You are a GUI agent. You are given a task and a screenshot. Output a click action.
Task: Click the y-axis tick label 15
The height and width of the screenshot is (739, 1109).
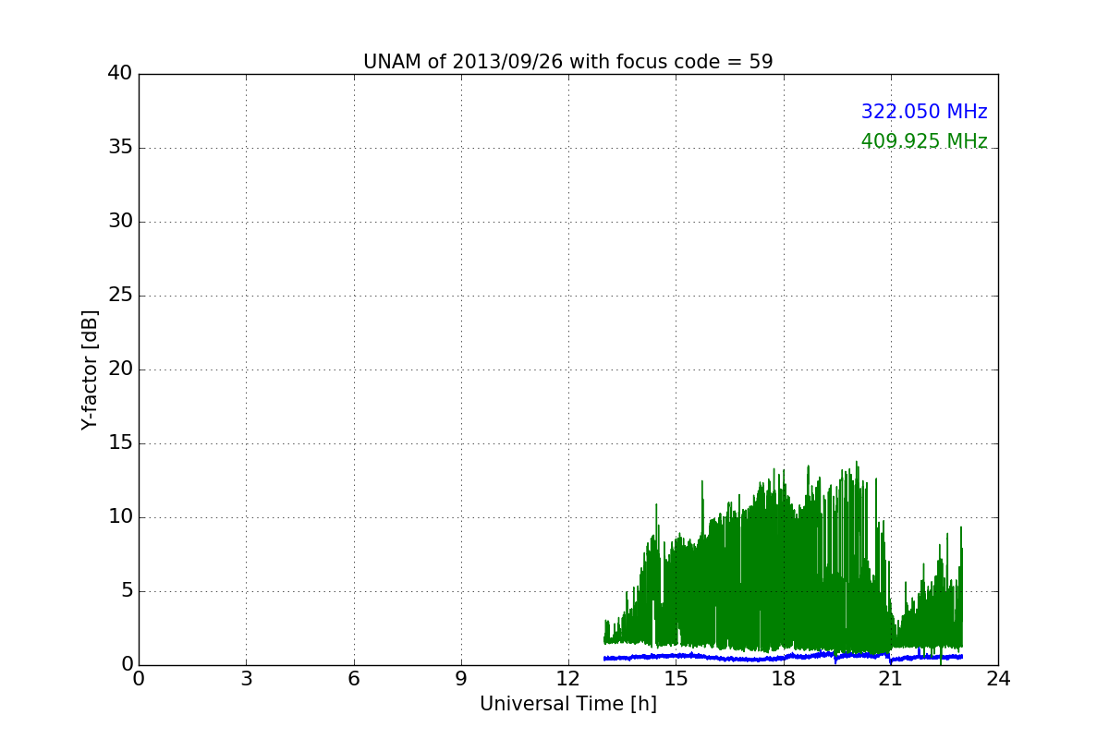pos(120,442)
